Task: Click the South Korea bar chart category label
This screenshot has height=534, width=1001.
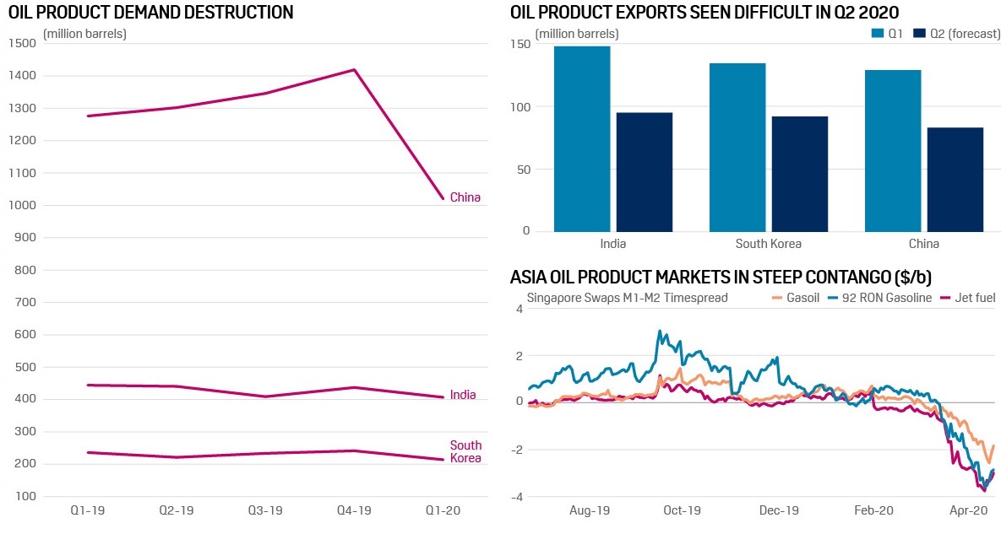Action: pyautogui.click(x=769, y=244)
